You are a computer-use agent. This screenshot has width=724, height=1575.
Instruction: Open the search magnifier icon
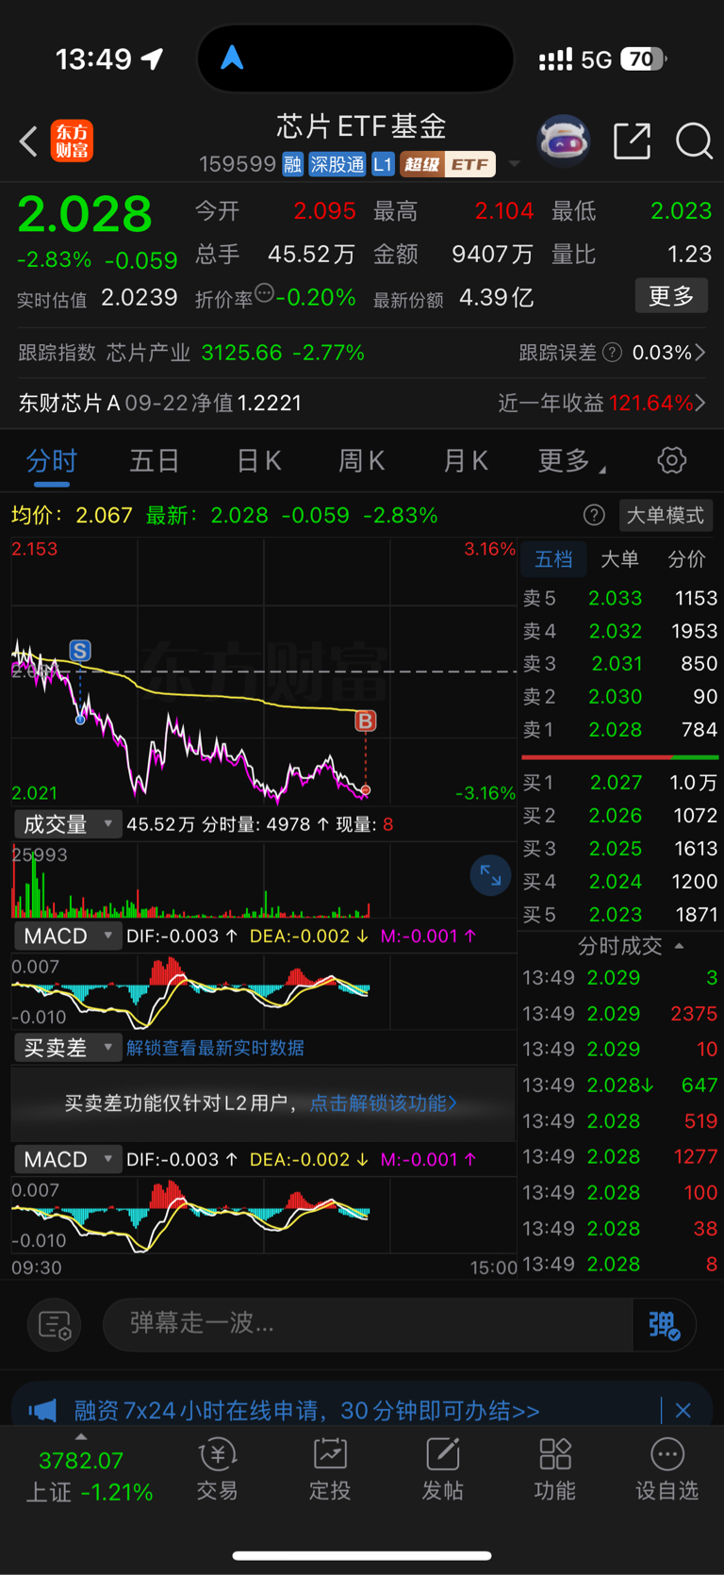coord(694,141)
